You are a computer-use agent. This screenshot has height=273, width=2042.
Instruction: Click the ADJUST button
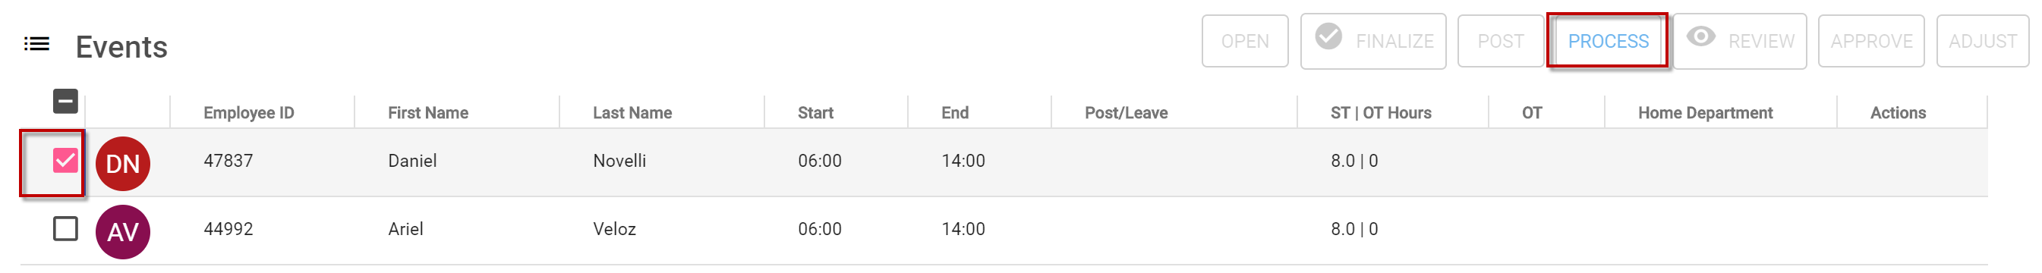tap(1983, 41)
